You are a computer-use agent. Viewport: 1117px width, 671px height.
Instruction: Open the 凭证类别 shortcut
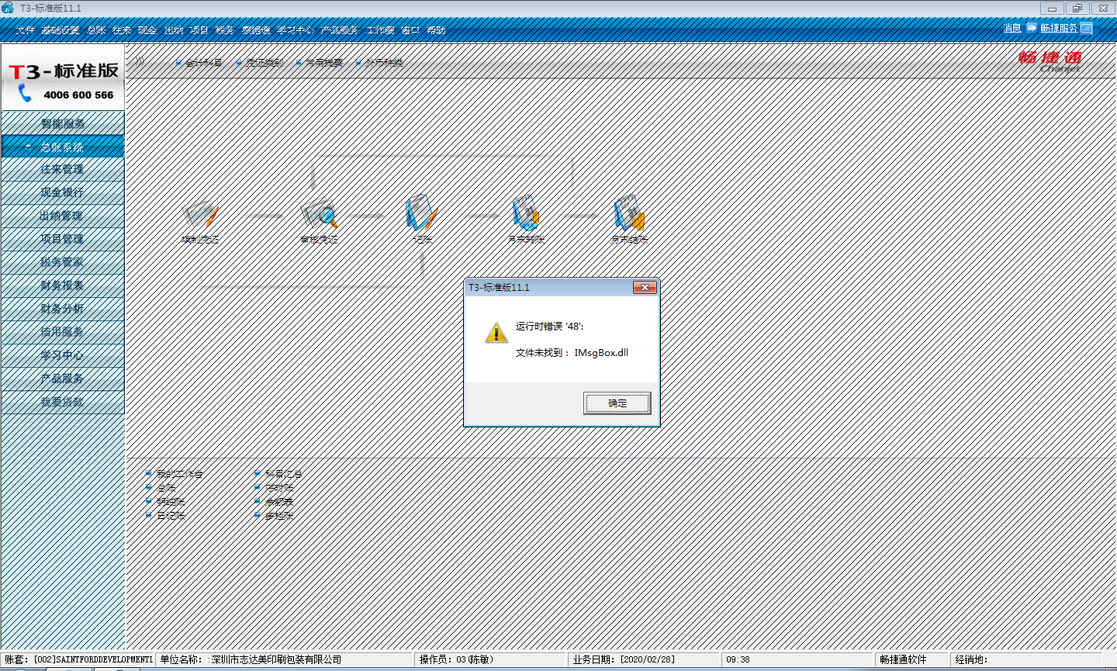coord(265,62)
